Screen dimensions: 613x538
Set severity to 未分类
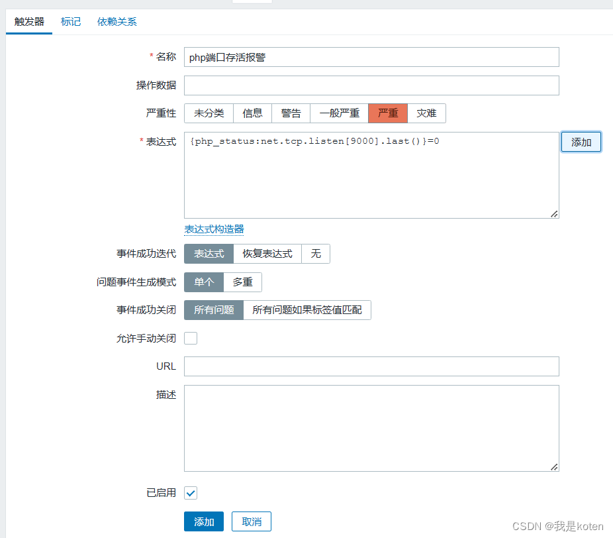coord(209,113)
